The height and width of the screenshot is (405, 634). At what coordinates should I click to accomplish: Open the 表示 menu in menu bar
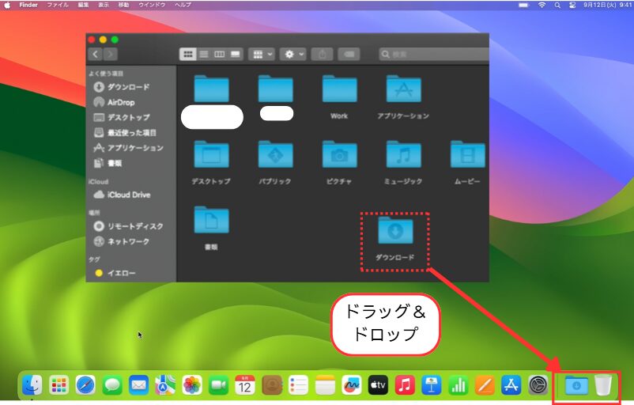tap(104, 5)
